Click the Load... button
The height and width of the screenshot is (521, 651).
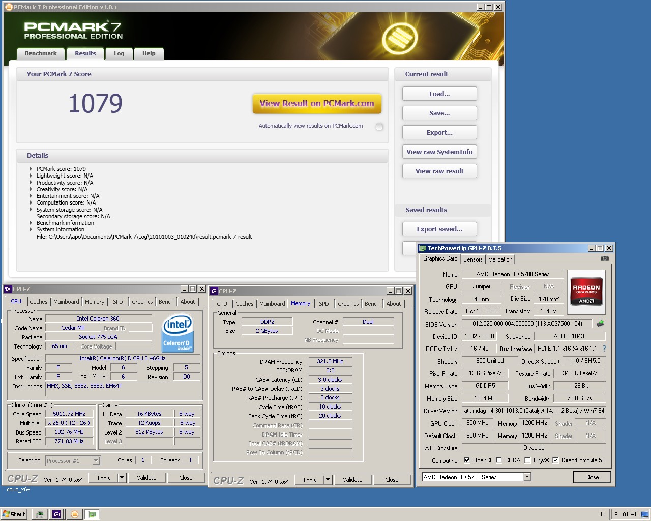coord(439,94)
